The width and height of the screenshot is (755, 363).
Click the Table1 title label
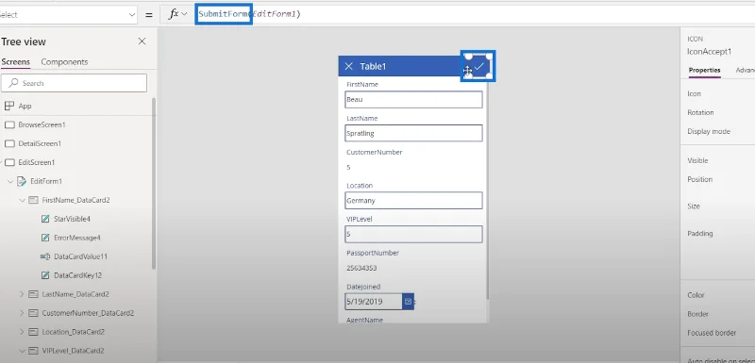click(373, 66)
